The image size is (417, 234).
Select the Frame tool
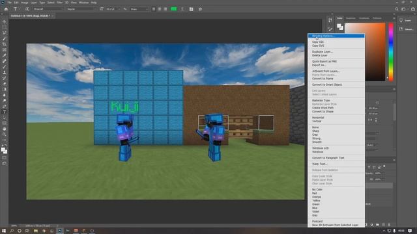[x=5, y=50]
